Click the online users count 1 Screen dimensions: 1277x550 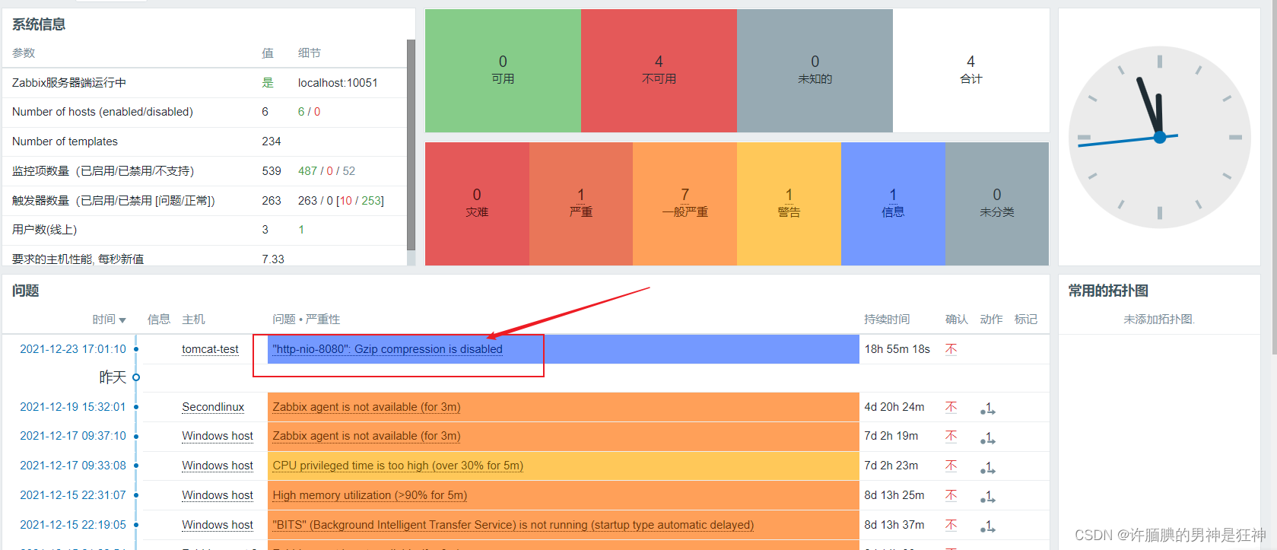[x=301, y=230]
